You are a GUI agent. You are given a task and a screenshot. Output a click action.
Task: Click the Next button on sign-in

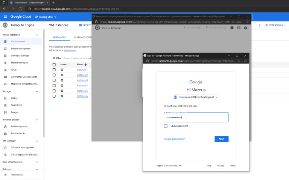(x=222, y=139)
